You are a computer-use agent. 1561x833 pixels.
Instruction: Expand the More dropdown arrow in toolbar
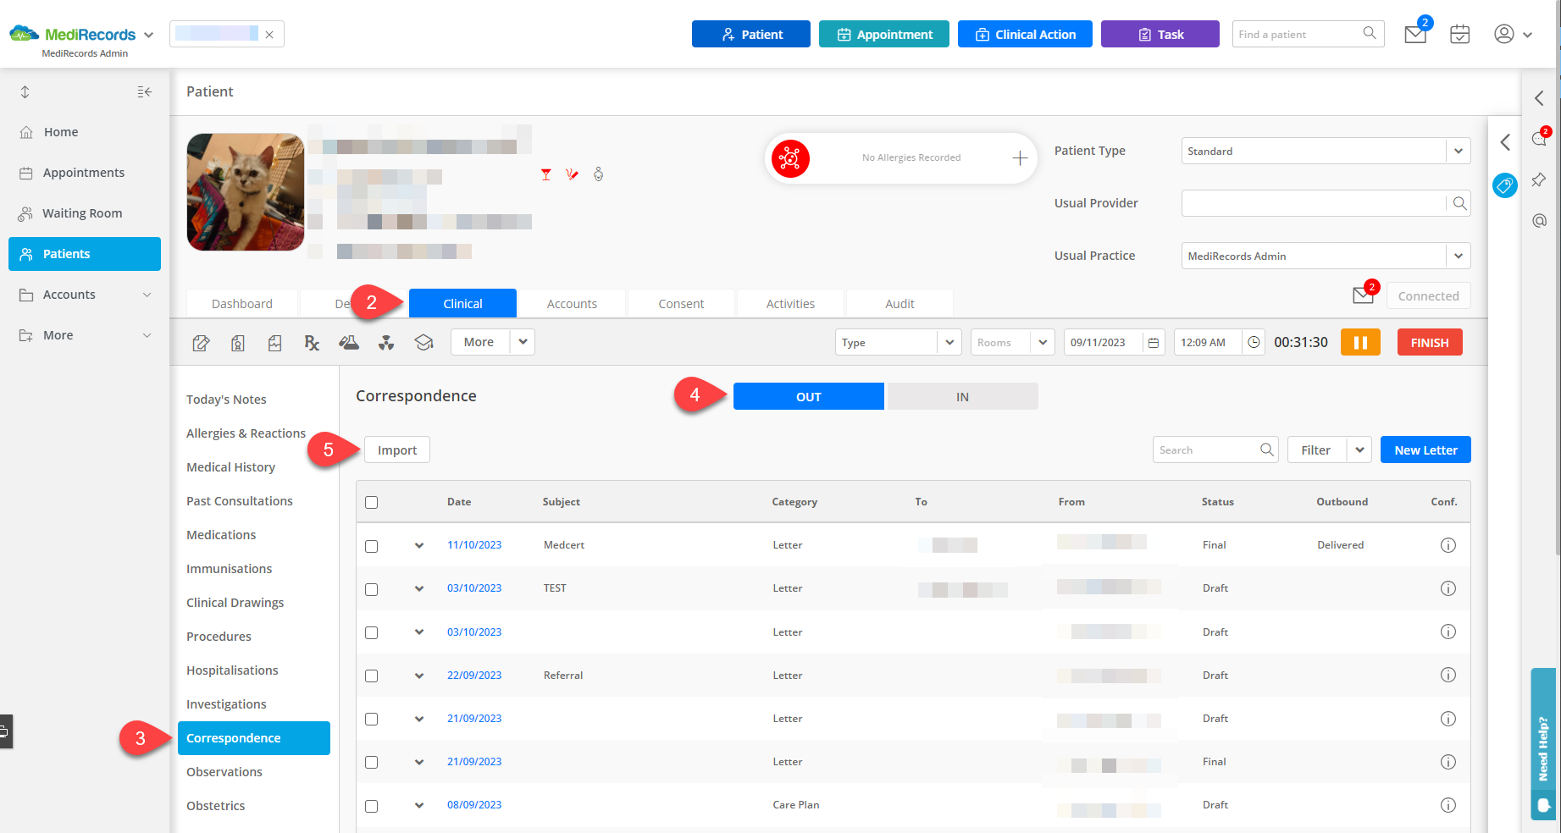pyautogui.click(x=523, y=342)
